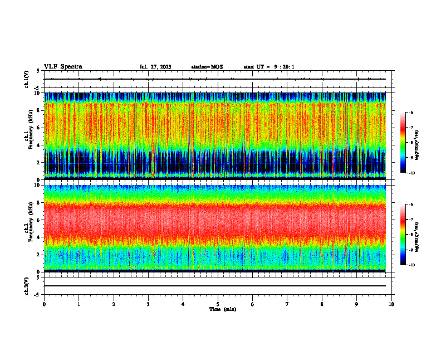
Task: Click the "ch.3(V)" axis label
Action: pyautogui.click(x=27, y=286)
